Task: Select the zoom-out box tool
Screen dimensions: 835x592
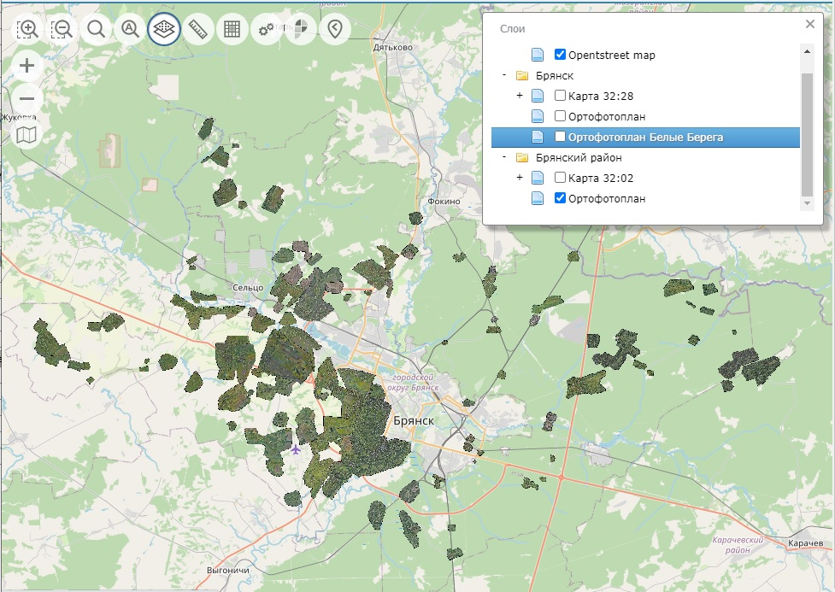Action: (62, 29)
